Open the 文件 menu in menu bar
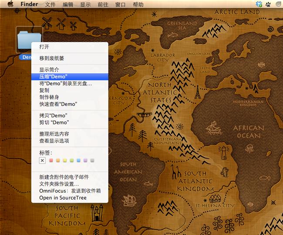The width and height of the screenshot is (283, 235). click(50, 4)
